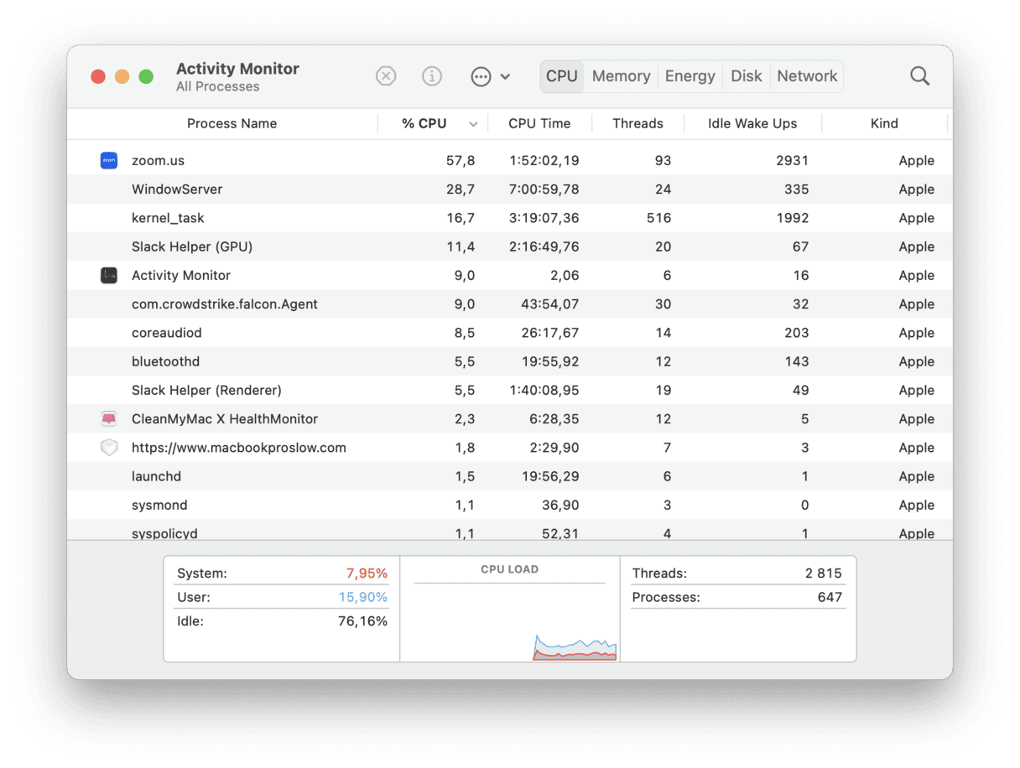Sort processes by Threads column

(637, 123)
